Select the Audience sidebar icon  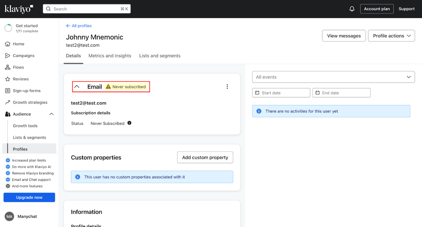pos(8,114)
